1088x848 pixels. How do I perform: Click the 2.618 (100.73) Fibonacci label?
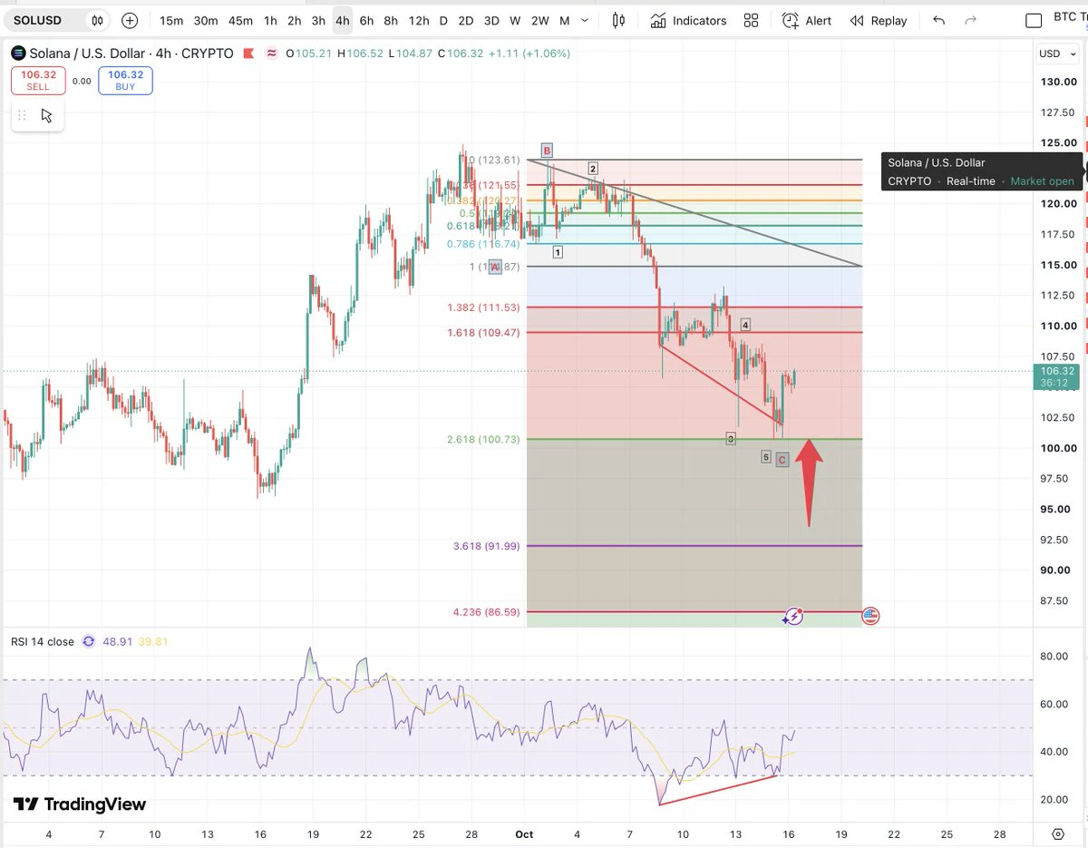[x=483, y=439]
